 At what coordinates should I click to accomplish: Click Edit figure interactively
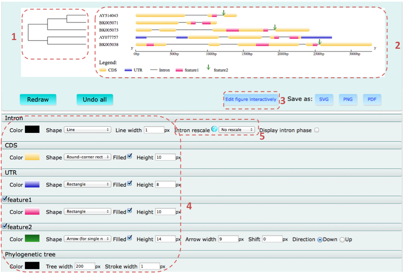(x=251, y=100)
